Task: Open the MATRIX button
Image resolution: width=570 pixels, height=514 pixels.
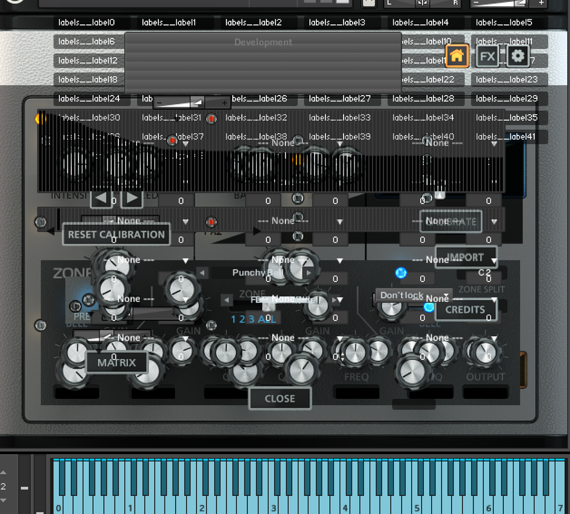Action: pos(116,362)
